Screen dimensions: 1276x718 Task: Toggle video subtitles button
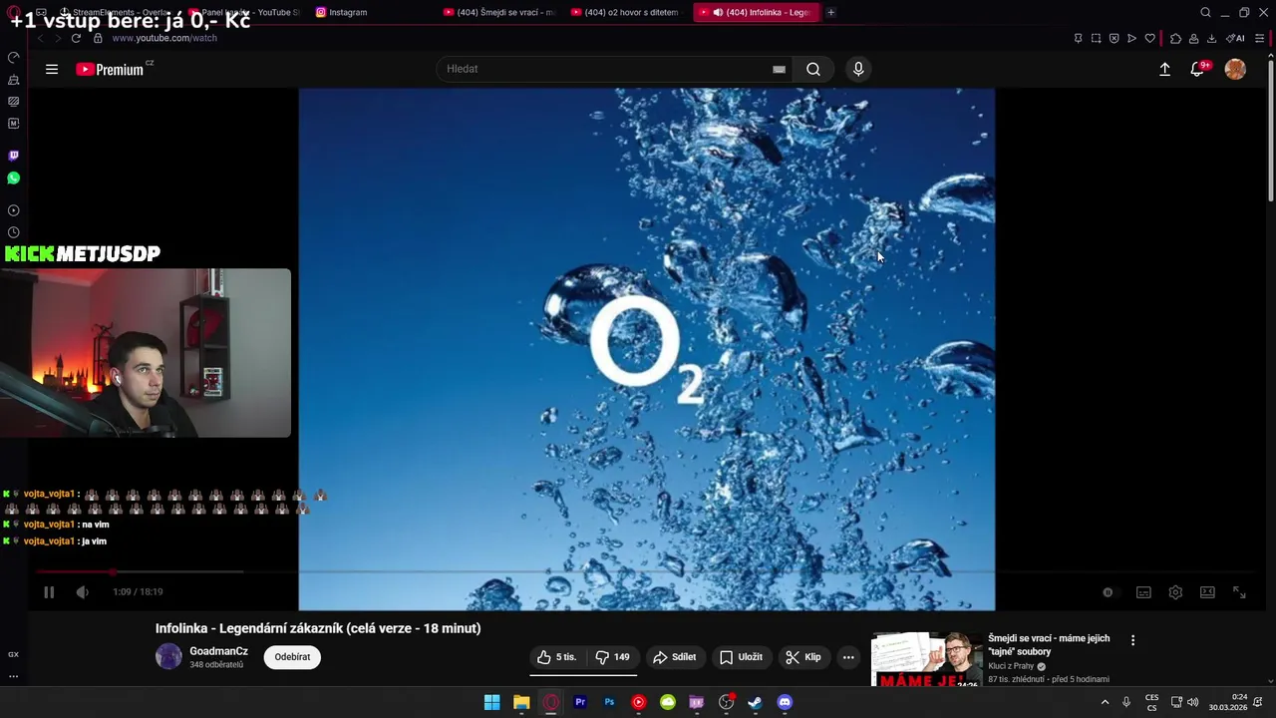click(1143, 592)
